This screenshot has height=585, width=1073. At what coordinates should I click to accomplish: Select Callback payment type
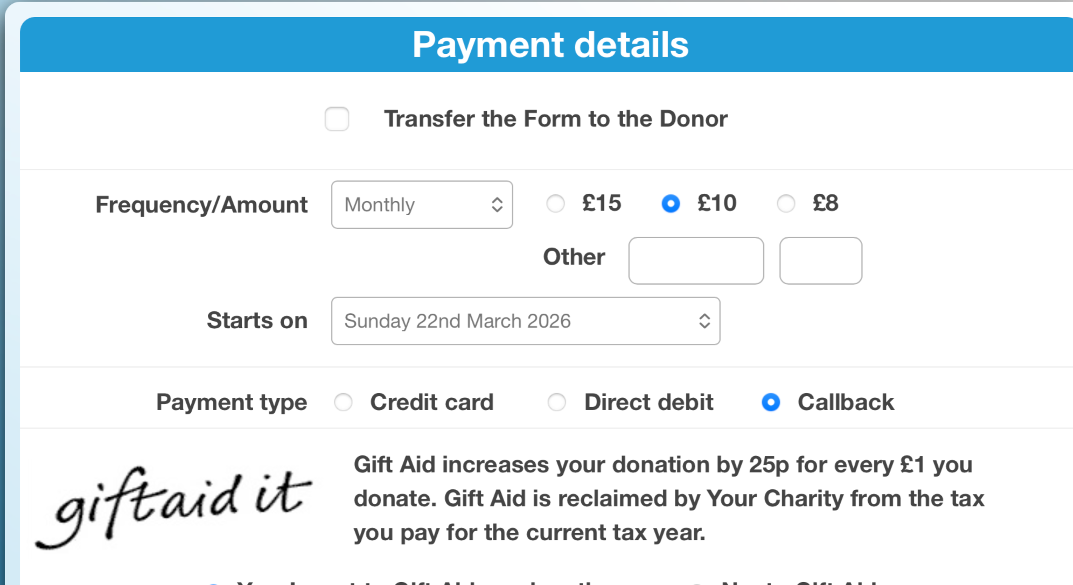[x=771, y=402]
